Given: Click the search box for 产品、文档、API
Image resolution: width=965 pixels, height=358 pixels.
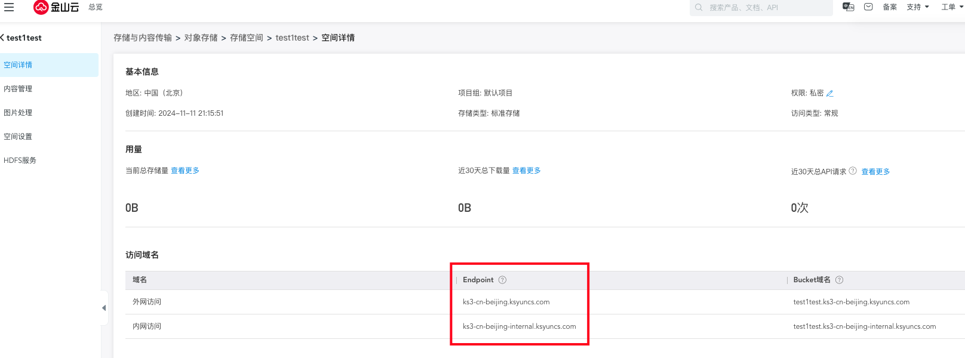Looking at the screenshot, I should (x=764, y=8).
